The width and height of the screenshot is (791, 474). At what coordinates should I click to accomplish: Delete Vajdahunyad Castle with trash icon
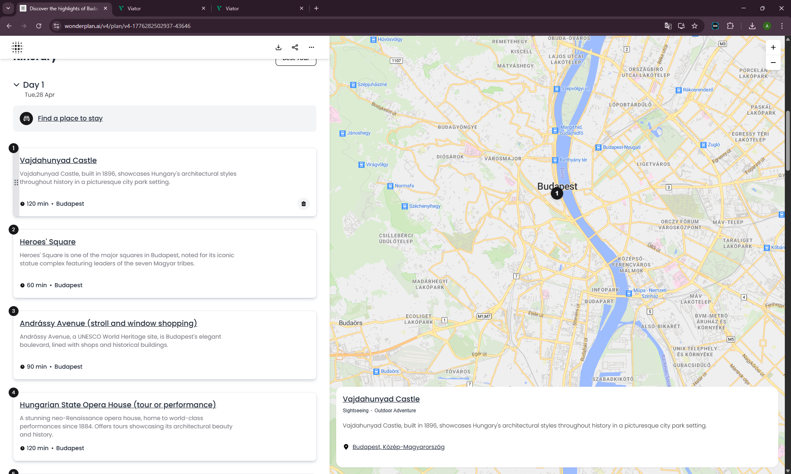point(304,204)
